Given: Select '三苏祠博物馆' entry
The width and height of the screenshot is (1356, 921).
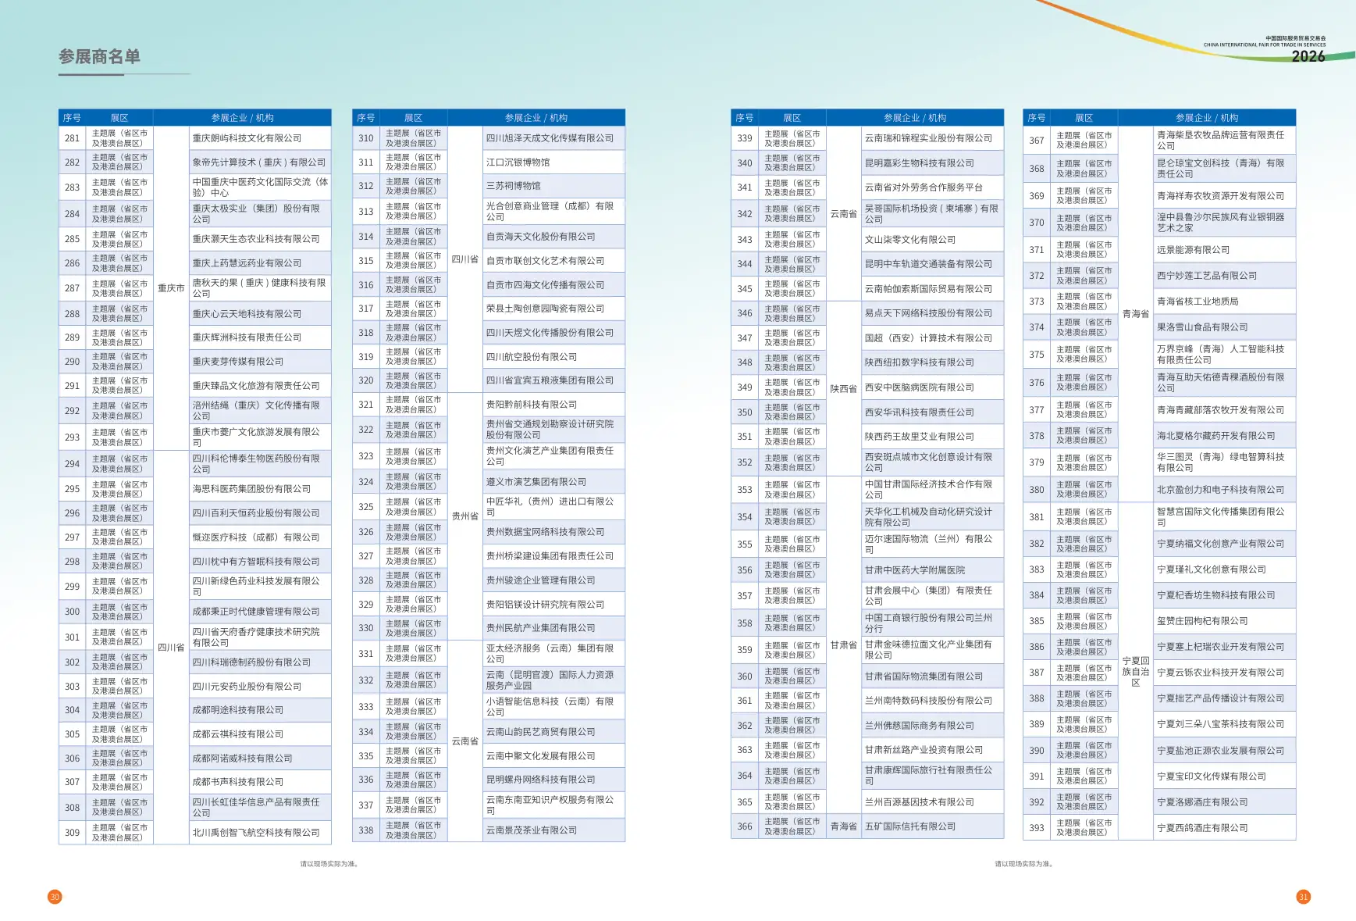Looking at the screenshot, I should click(513, 186).
